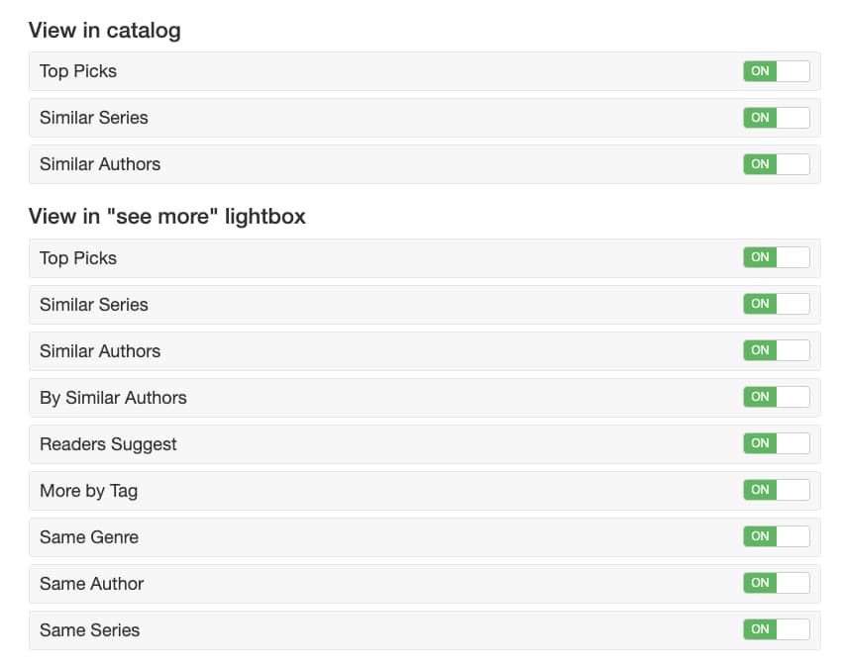Screen dimensions: 844x667
Task: Click the Top Picks label under catalog
Action: pos(77,71)
